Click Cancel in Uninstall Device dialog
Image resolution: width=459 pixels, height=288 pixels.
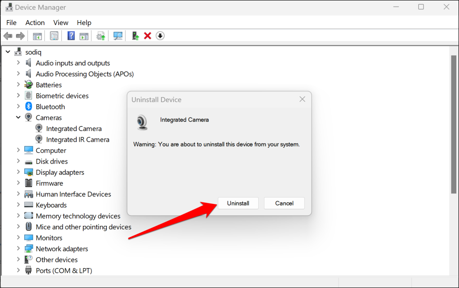point(284,203)
